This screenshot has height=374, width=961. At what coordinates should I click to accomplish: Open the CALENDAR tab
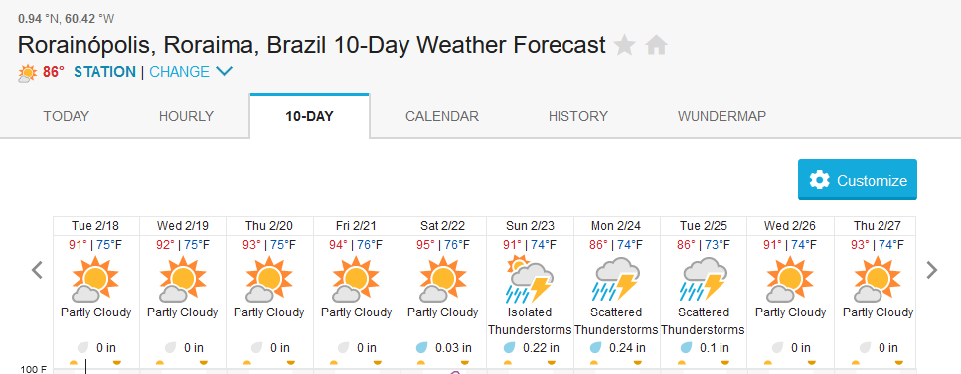pos(442,116)
